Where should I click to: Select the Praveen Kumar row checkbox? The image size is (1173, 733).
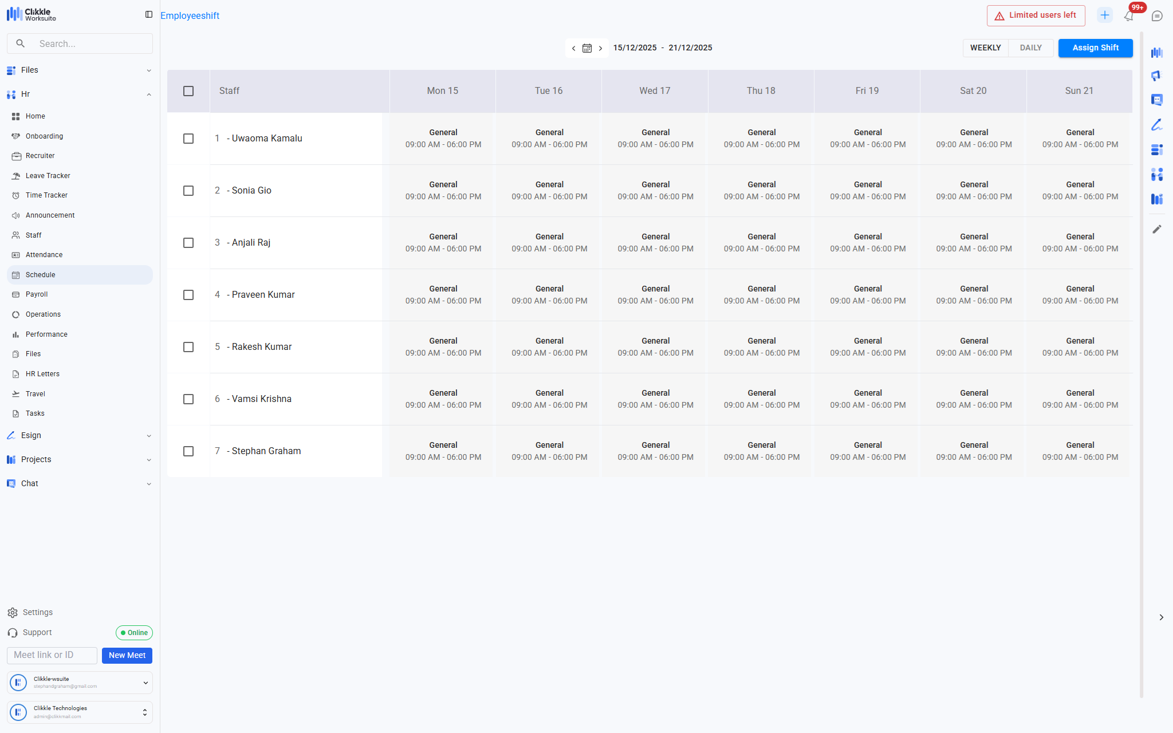click(188, 295)
